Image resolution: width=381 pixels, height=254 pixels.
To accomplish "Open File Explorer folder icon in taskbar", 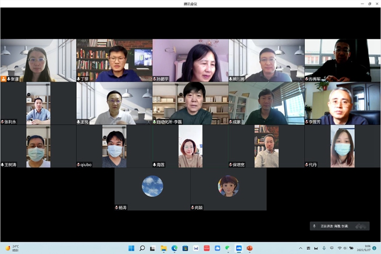I will [x=164, y=248].
